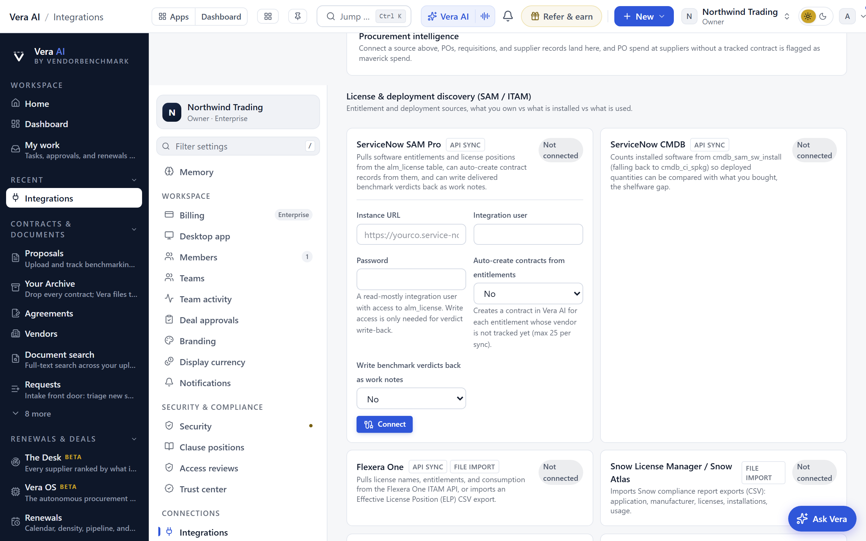Select Integrations in the Recent sidebar list

point(74,198)
